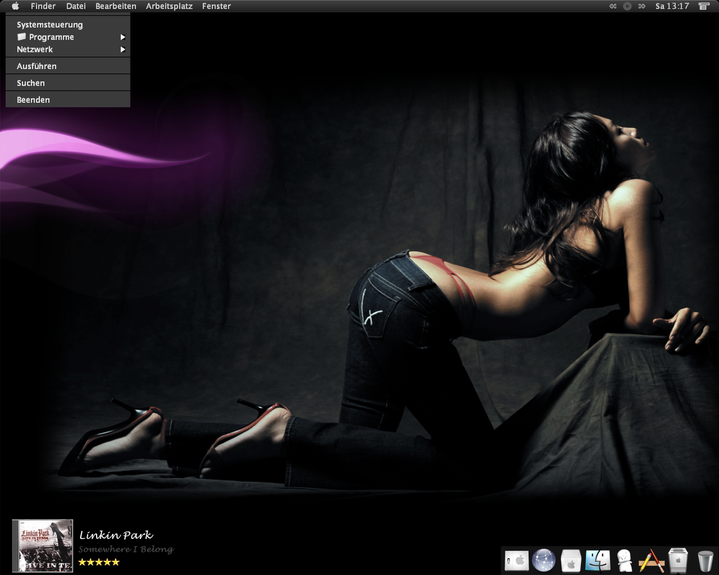The width and height of the screenshot is (719, 575).
Task: Click the Linkin Park artist name
Action: (x=116, y=535)
